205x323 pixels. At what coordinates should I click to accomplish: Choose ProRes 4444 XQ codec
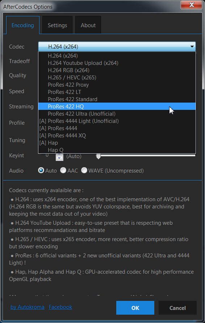coord(117,136)
